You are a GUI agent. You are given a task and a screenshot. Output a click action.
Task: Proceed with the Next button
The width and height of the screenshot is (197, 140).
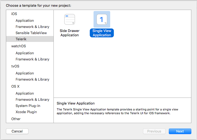coord(180,131)
